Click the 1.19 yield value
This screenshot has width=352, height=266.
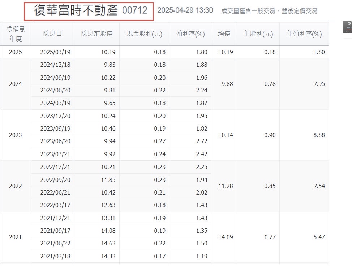(x=202, y=256)
